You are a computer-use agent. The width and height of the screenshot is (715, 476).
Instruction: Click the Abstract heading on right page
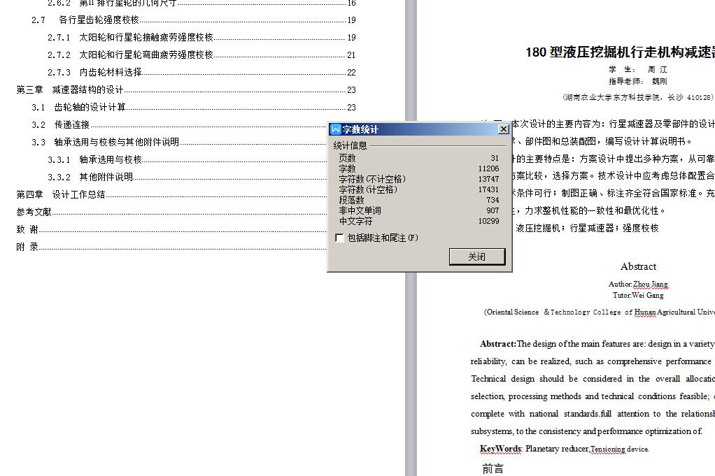(x=638, y=266)
